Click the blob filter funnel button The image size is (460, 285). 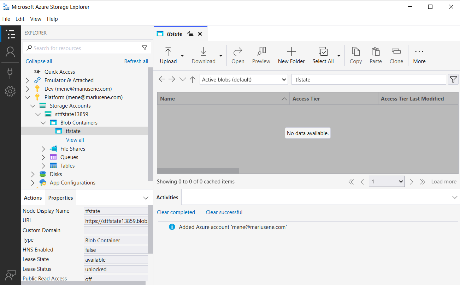453,80
